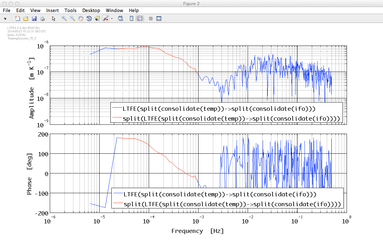Toggle the Brush data tool
The width and height of the screenshot is (383, 246).
[105, 18]
